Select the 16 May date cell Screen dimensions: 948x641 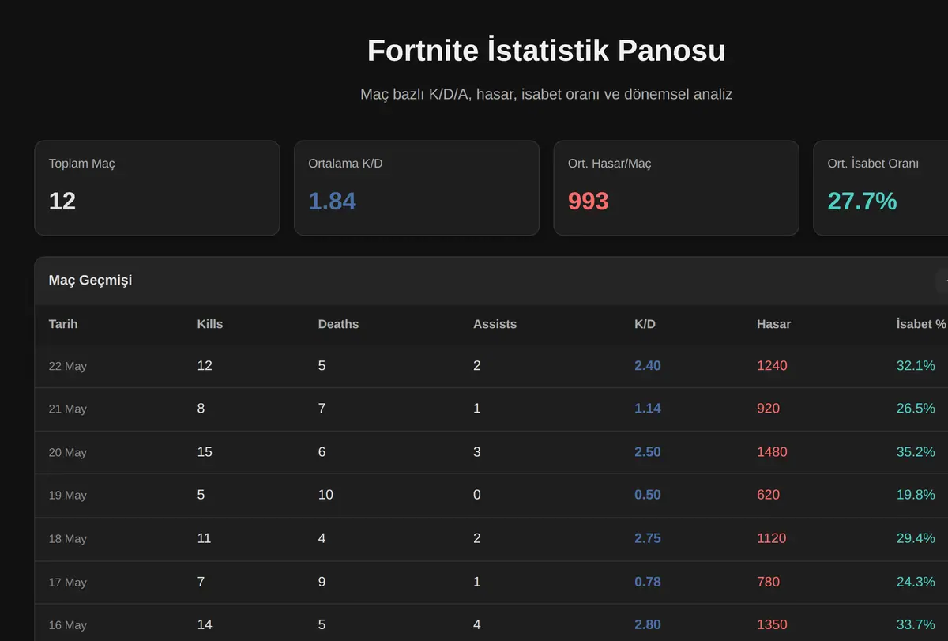[x=68, y=624]
